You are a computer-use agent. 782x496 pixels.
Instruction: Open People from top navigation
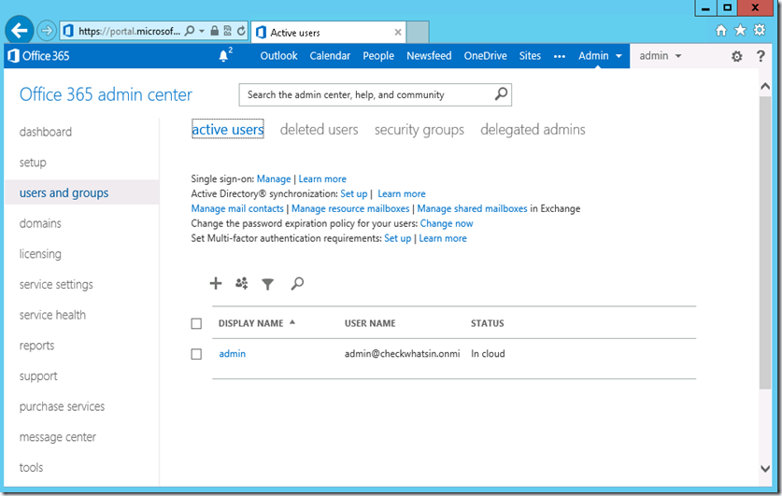coord(378,56)
